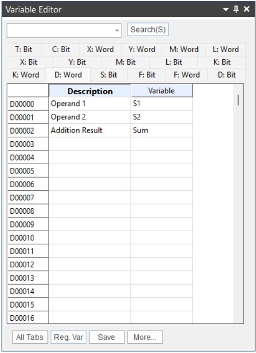Click the 'S2' variable cell

click(162, 117)
